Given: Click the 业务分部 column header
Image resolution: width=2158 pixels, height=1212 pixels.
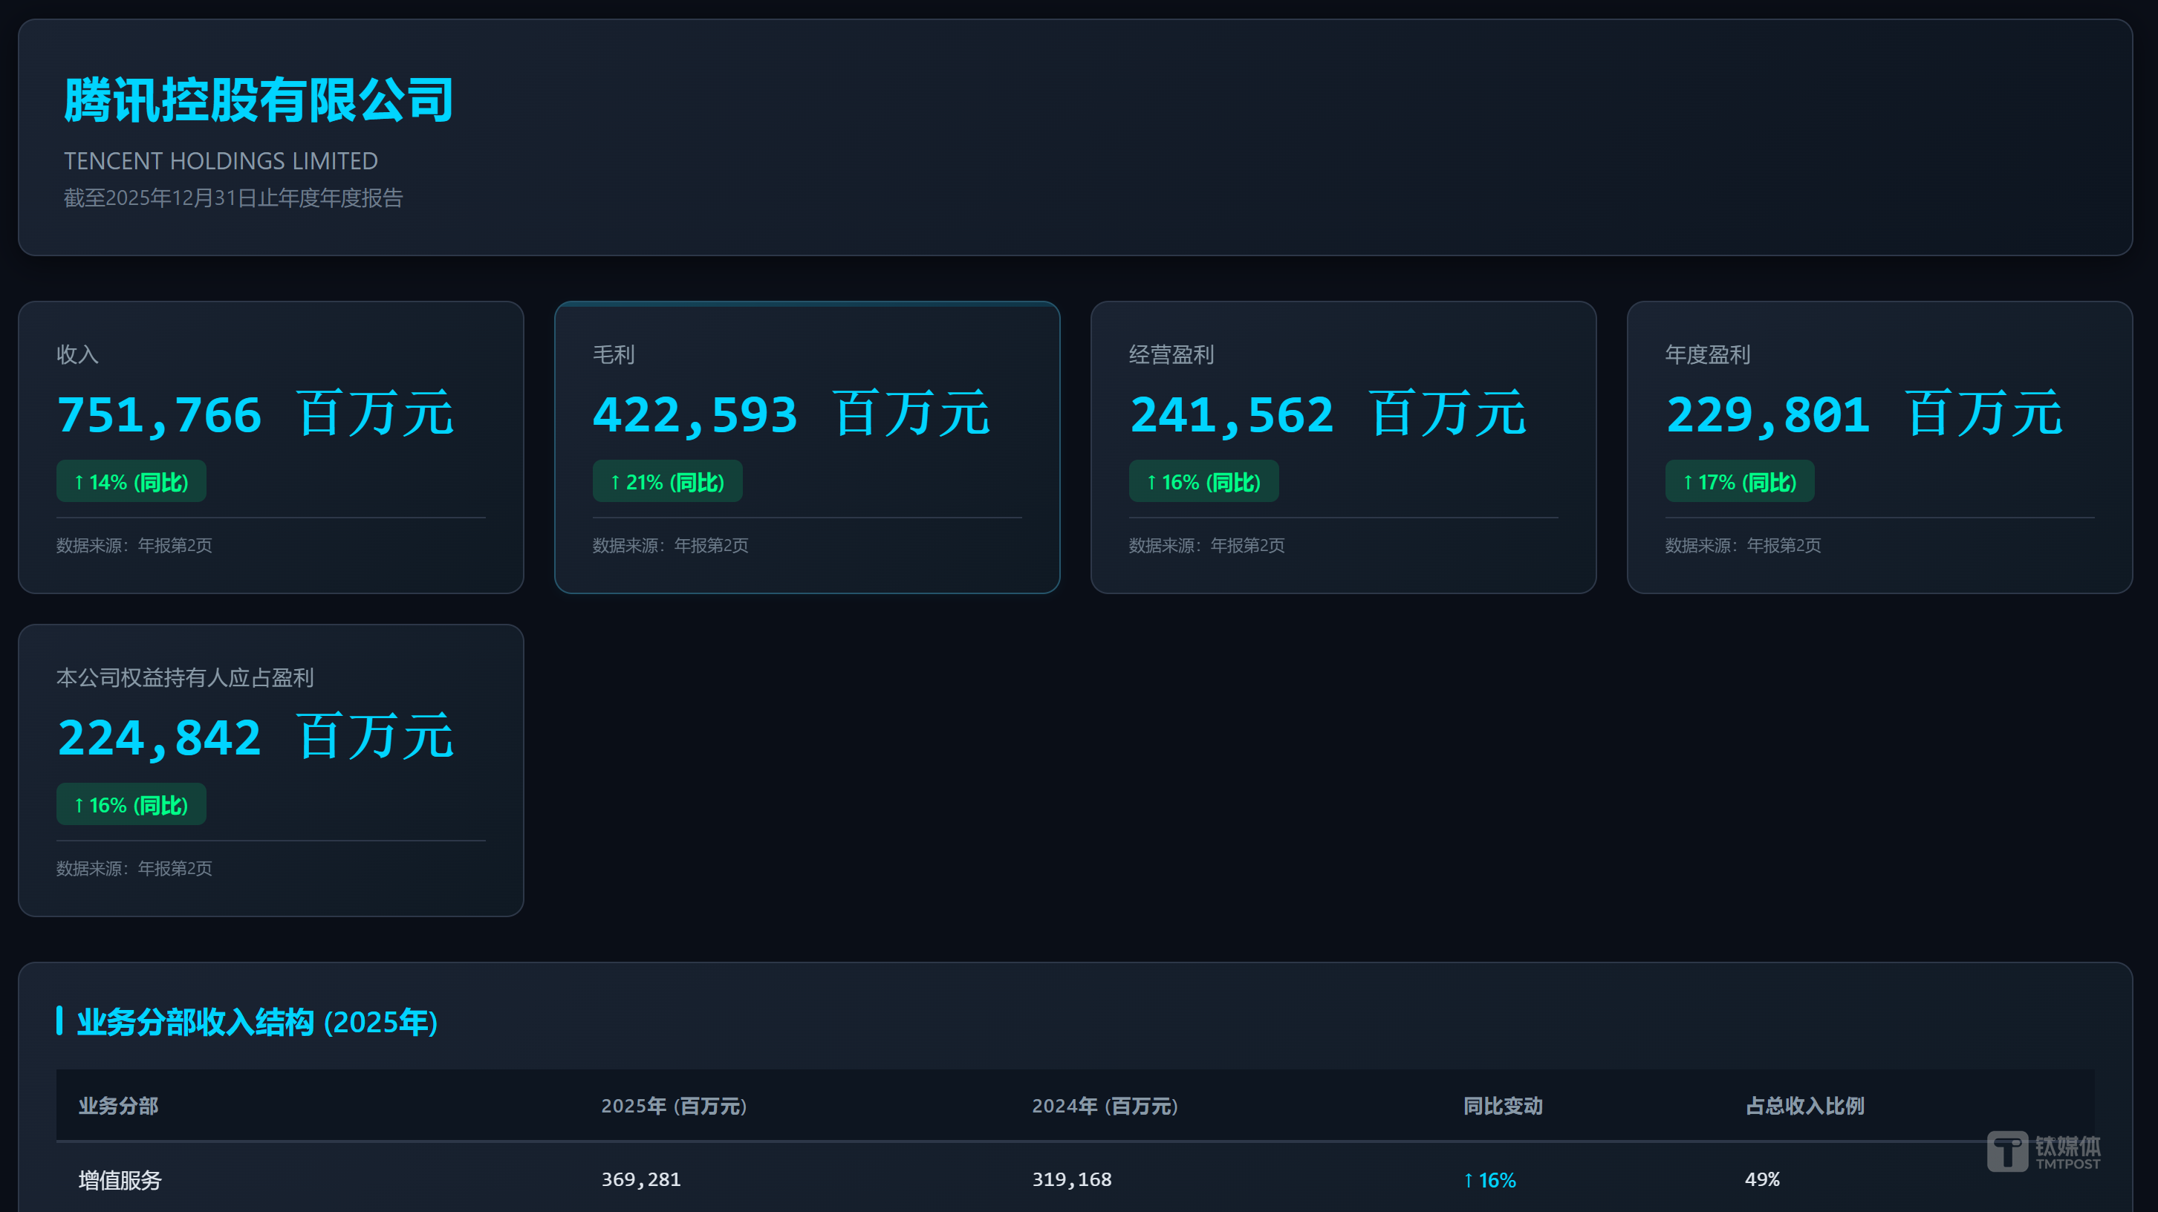Looking at the screenshot, I should pyautogui.click(x=118, y=1107).
